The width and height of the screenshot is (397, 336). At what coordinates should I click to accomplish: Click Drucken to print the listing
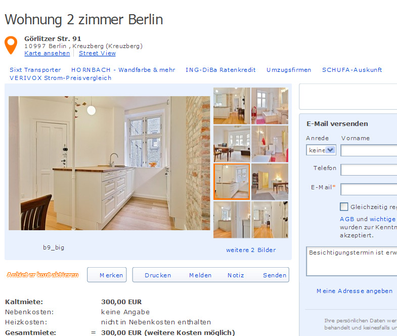tap(158, 275)
